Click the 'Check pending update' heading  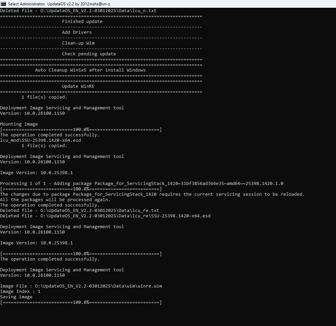pos(89,54)
